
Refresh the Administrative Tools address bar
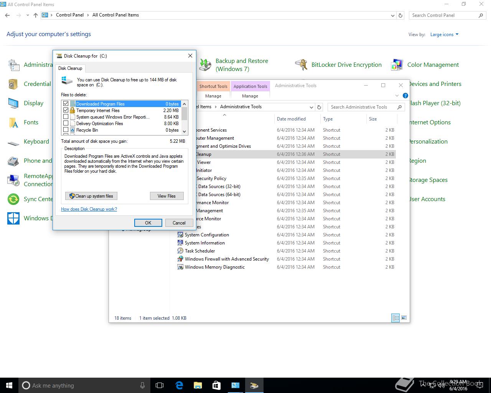point(319,107)
